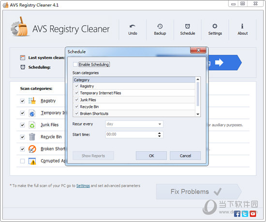
Task: Click the Junk Files label in main list
Action: tap(49, 125)
